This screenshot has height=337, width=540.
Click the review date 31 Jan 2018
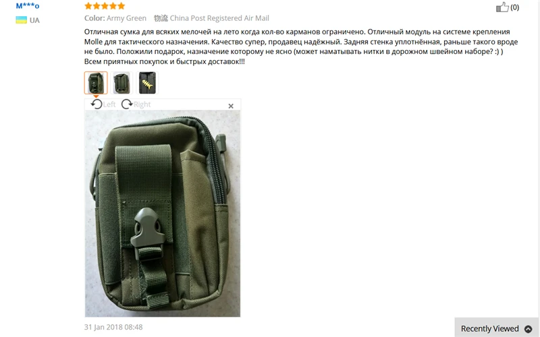pos(113,327)
